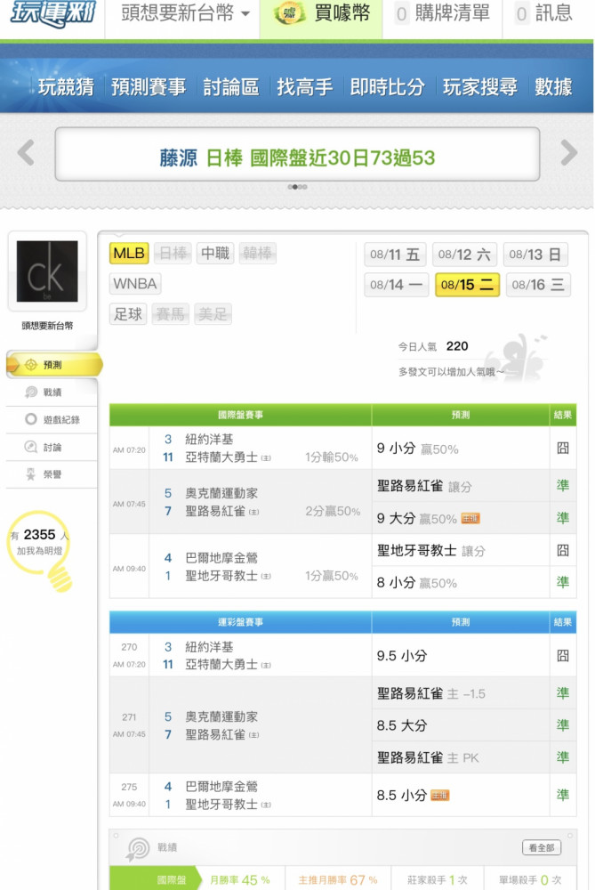Open 討論區 forum menu
Viewport: 595px width, 890px height.
pyautogui.click(x=231, y=87)
